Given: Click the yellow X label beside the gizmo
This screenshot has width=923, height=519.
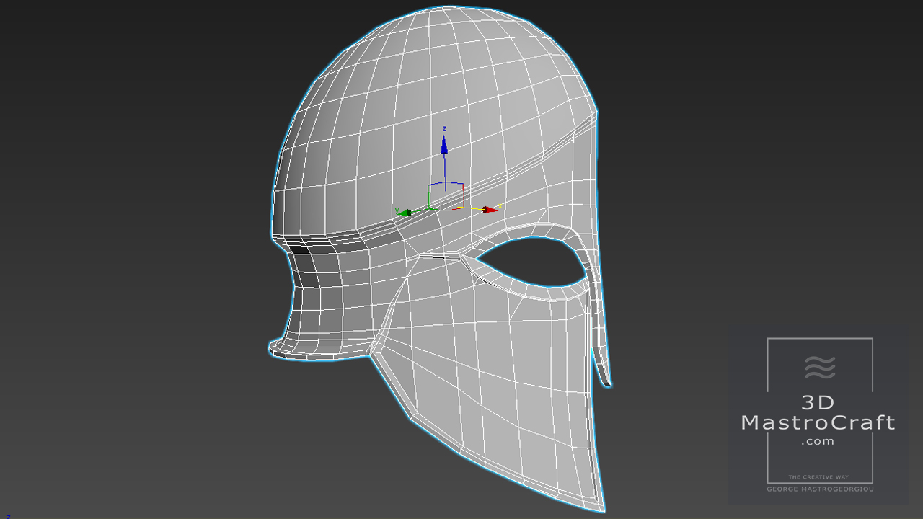Looking at the screenshot, I should tap(500, 206).
